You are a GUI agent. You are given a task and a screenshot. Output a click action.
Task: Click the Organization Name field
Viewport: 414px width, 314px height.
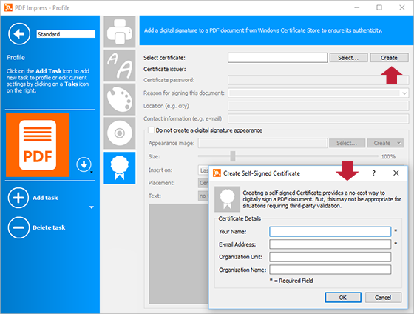330,270
